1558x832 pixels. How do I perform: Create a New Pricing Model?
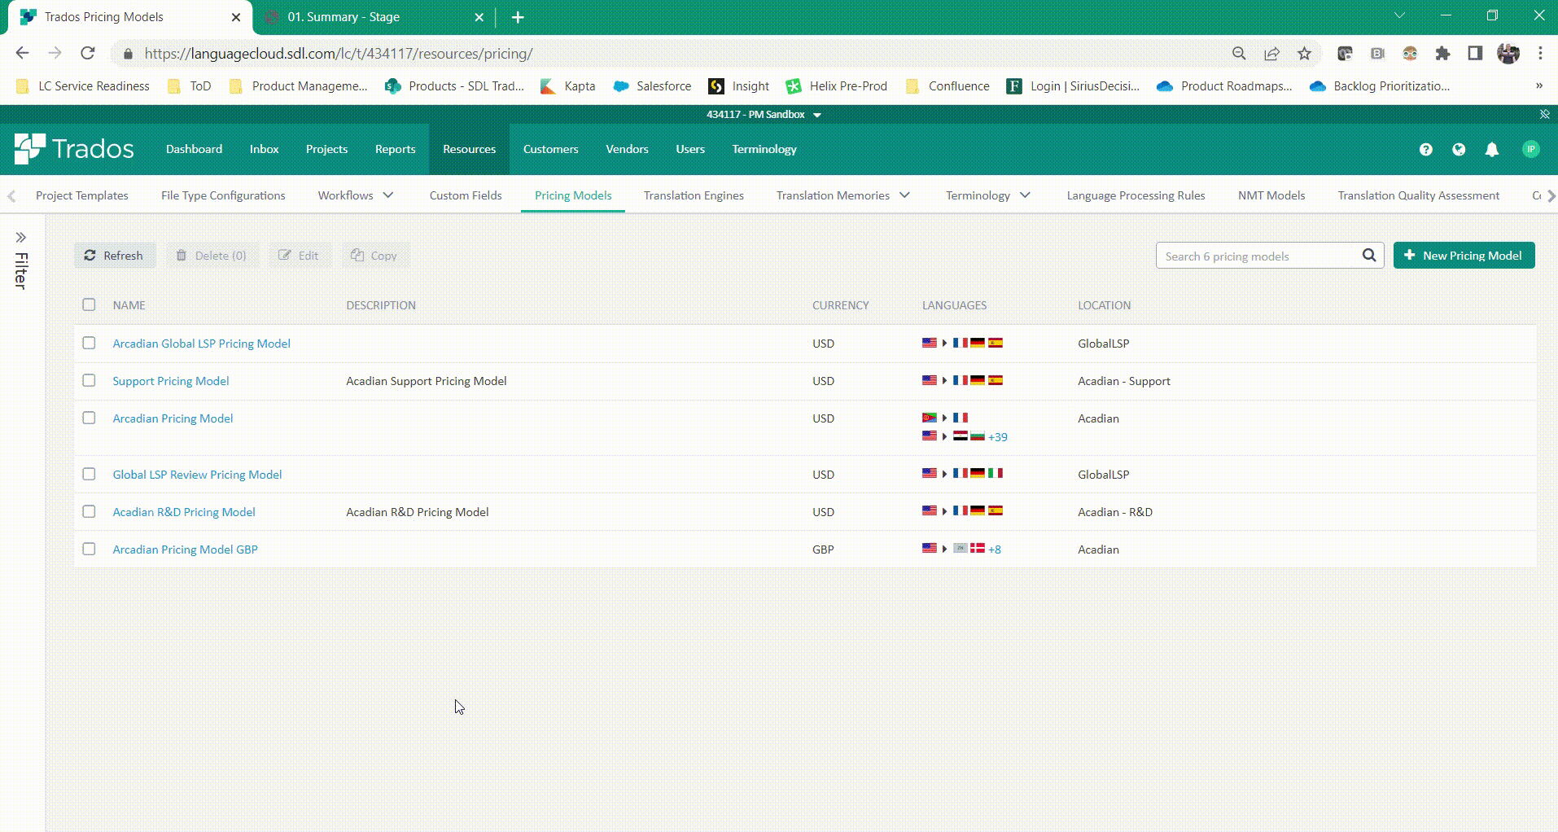tap(1464, 256)
